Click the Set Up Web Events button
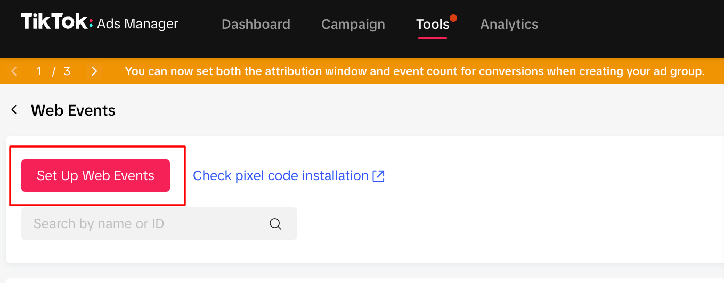Viewport: 724px width, 283px height. click(x=95, y=175)
